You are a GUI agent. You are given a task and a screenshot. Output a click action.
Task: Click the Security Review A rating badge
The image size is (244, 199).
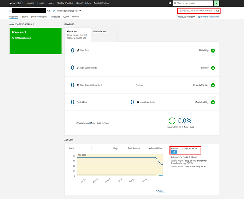pos(213,85)
